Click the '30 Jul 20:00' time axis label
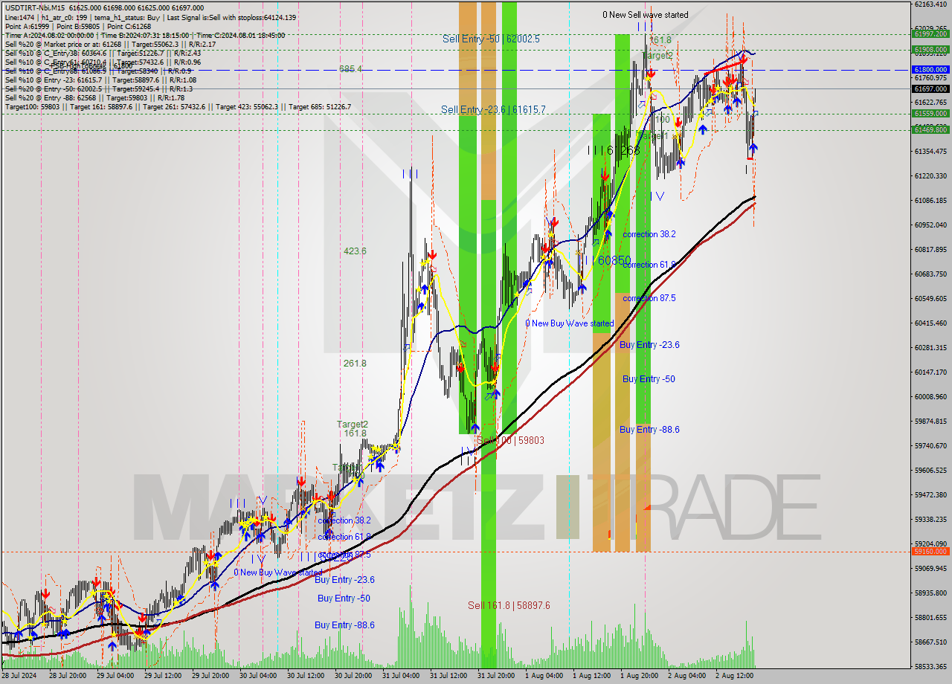952x684 pixels. [353, 676]
